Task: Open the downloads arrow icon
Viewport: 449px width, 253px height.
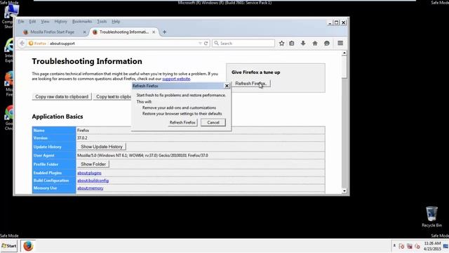Action: 303,44
